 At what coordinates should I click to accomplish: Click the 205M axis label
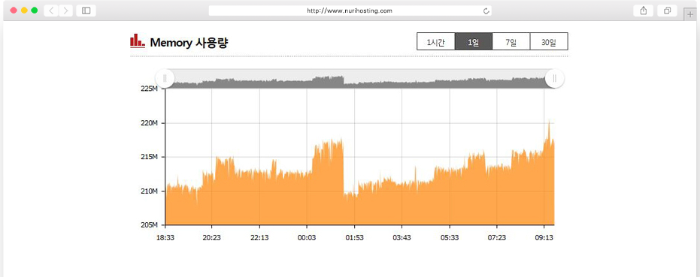[149, 224]
